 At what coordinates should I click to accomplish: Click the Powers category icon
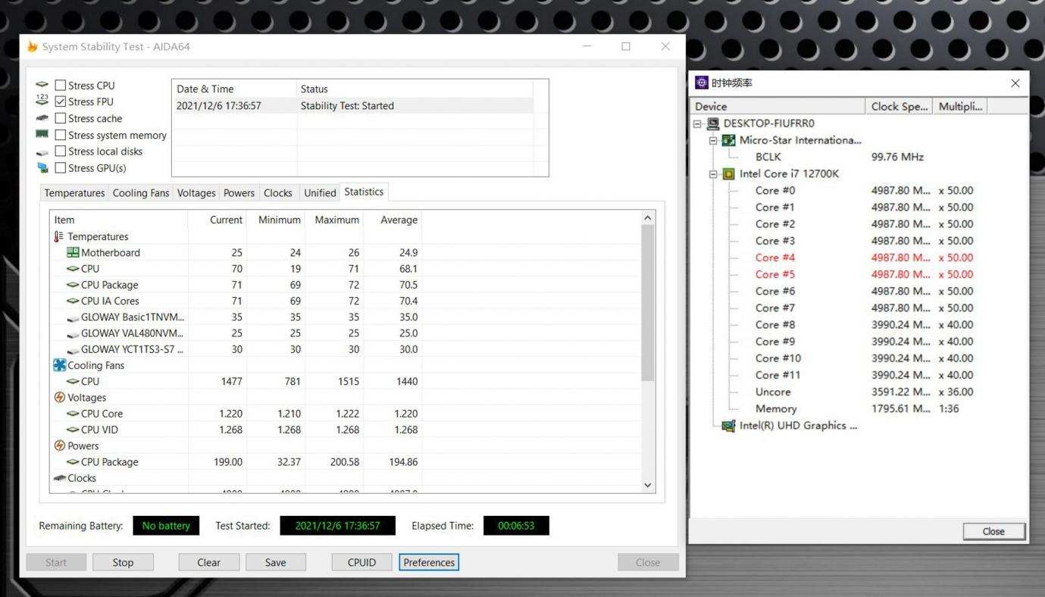[x=59, y=445]
